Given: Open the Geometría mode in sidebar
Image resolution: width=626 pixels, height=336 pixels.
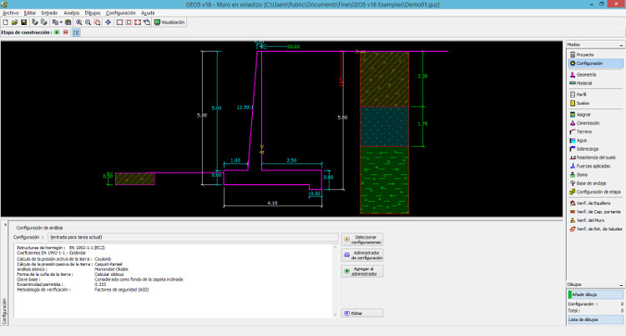Looking at the screenshot, I should pos(587,73).
